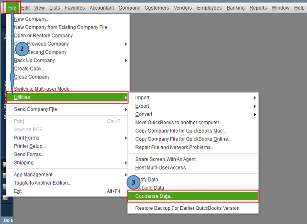The image size is (307, 224).
Task: Choose Close Company
Action: point(32,77)
